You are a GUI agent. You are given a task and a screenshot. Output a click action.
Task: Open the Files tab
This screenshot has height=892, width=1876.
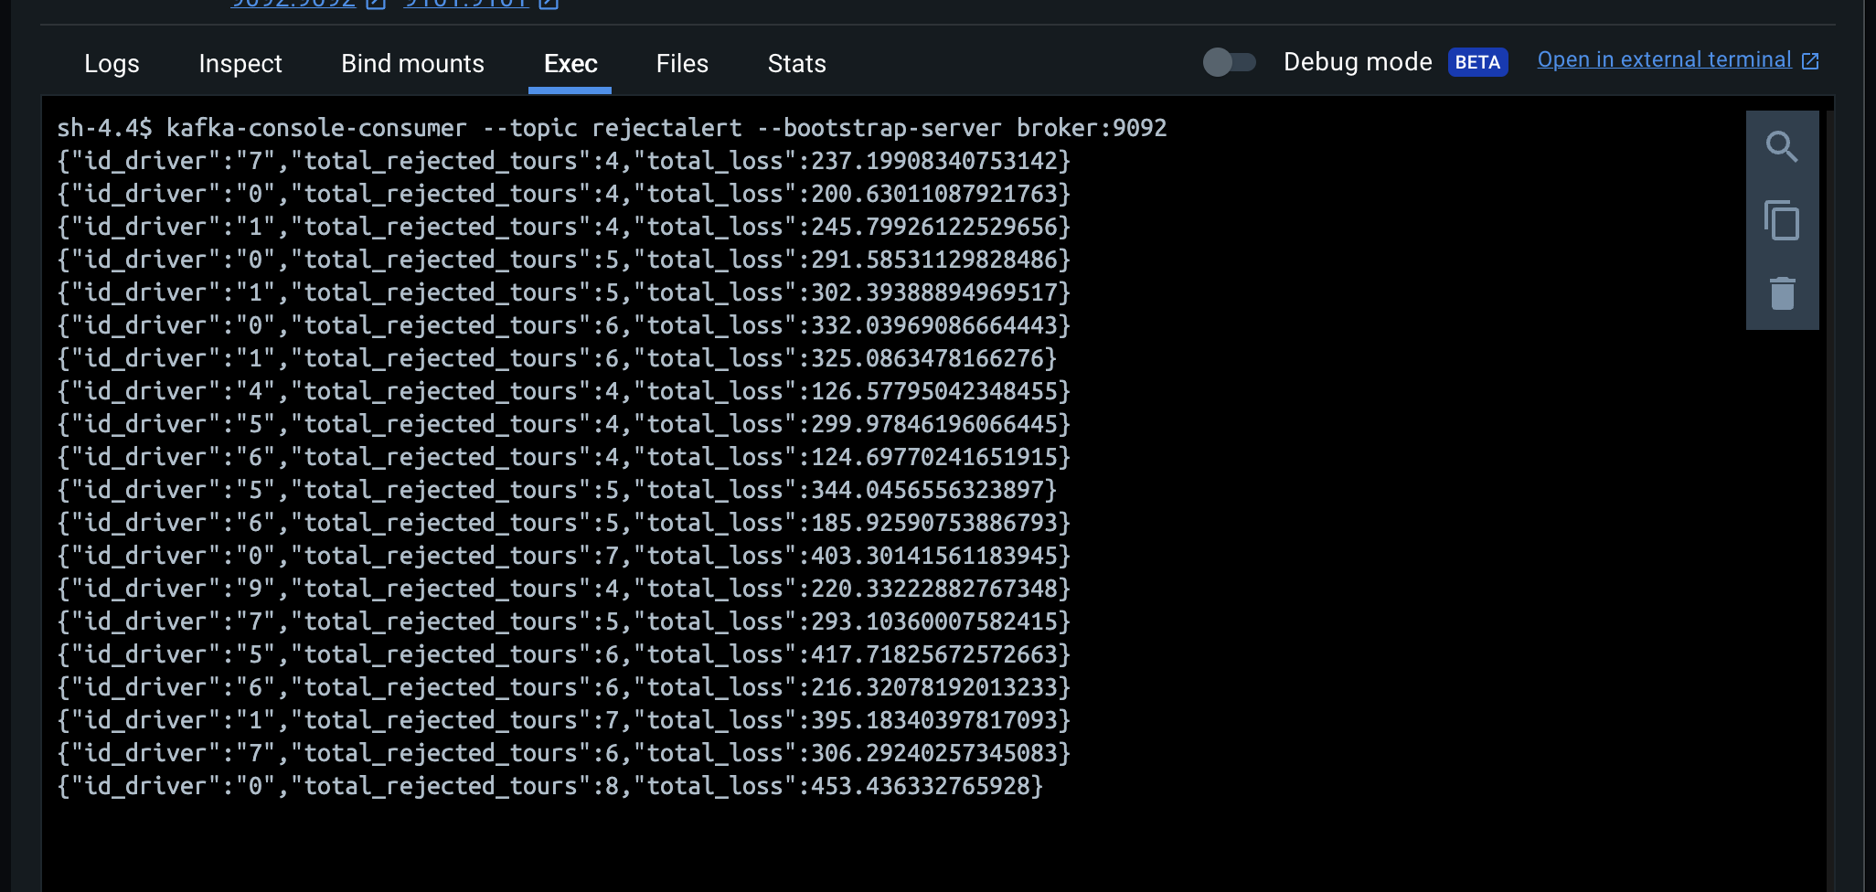tap(682, 63)
